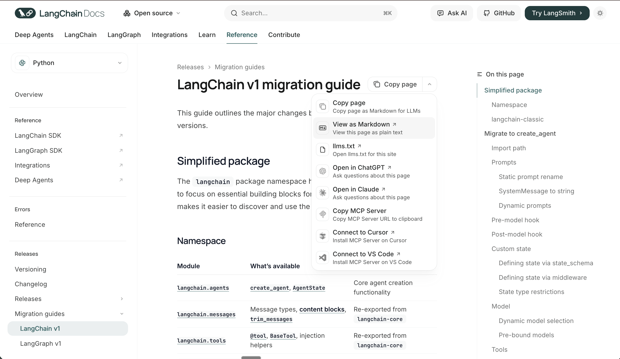
Task: Click the GitHub icon in the header
Action: 487,13
